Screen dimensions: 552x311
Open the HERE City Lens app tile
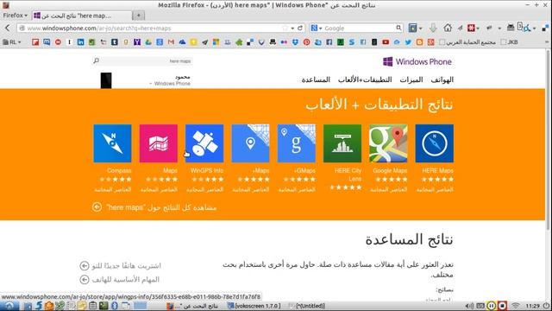(342, 143)
